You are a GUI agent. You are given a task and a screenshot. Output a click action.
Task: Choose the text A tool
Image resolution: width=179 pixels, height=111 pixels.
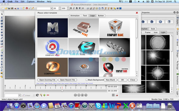[x=2, y=18]
